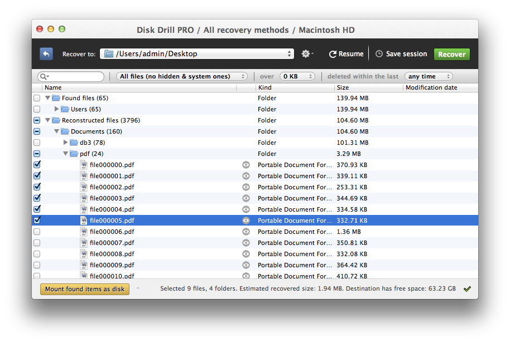Preview file000008.pdf with its eye icon
This screenshot has height=343, width=510.
point(246,254)
